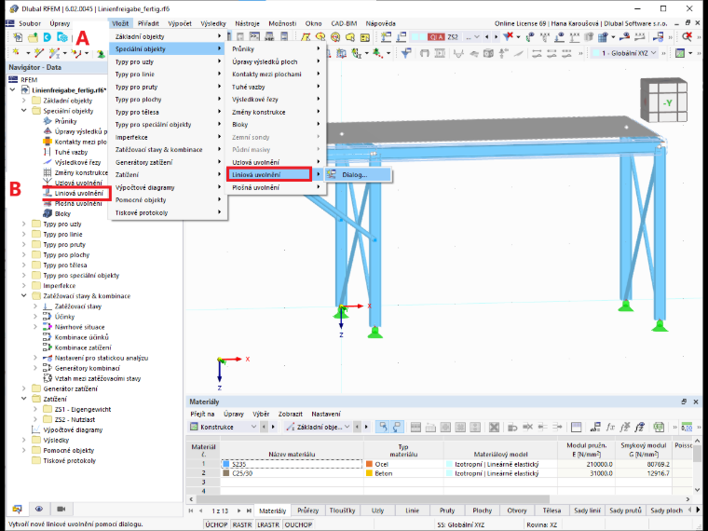
Task: Select Liniová uvolnění in submenu
Action: [269, 174]
